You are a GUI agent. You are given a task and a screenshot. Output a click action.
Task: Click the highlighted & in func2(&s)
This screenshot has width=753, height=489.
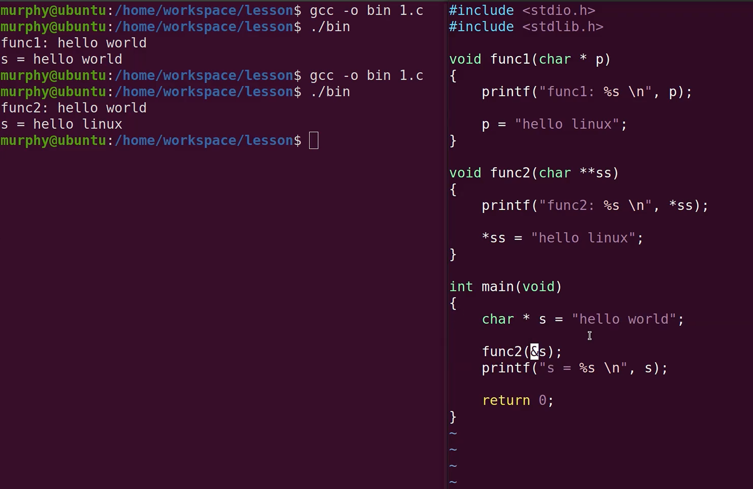(x=534, y=352)
